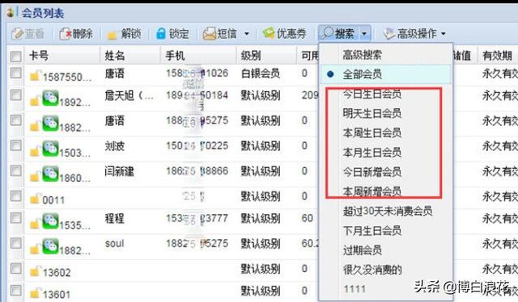Click the WeChat icon in 刘波 row
Image resolution: width=518 pixels, height=302 pixels.
point(50,149)
